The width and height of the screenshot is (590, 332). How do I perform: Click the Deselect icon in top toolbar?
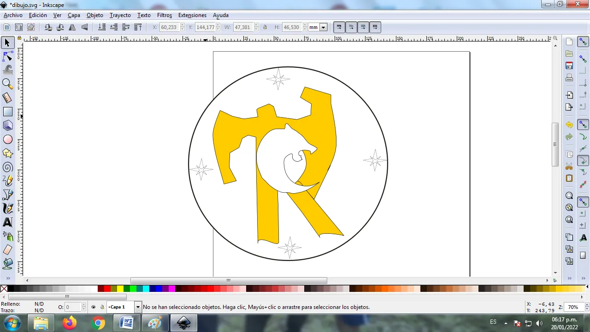click(x=31, y=27)
